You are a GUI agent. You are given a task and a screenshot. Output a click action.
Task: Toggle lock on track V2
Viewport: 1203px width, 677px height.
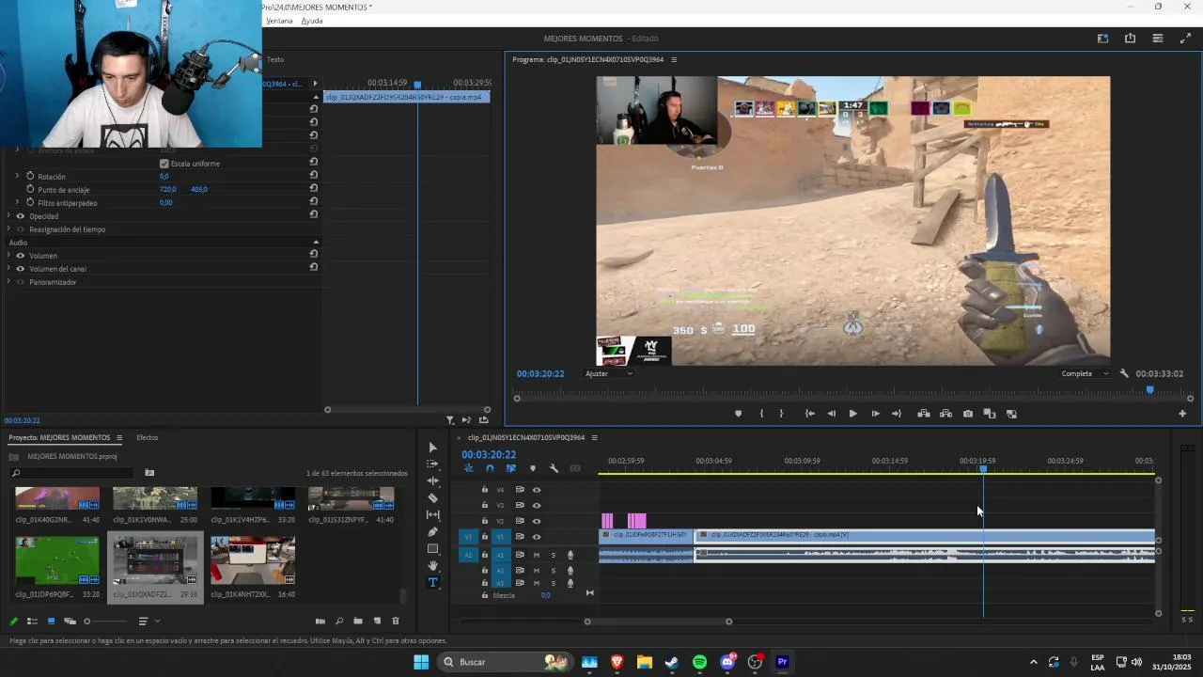pos(485,521)
